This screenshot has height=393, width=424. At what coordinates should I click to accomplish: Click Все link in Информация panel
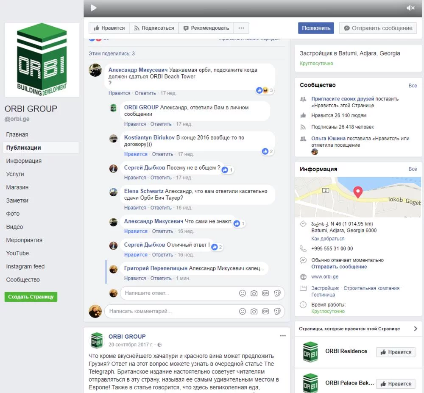tap(413, 169)
